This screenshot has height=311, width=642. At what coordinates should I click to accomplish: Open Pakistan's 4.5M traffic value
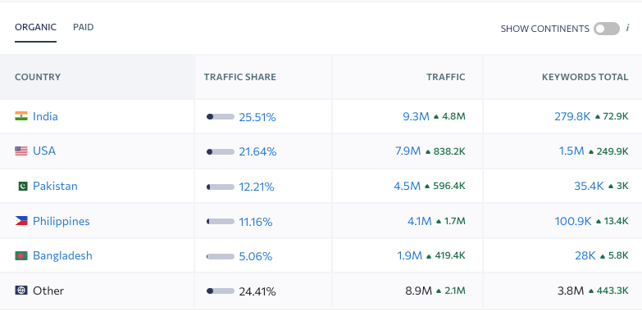pos(407,186)
